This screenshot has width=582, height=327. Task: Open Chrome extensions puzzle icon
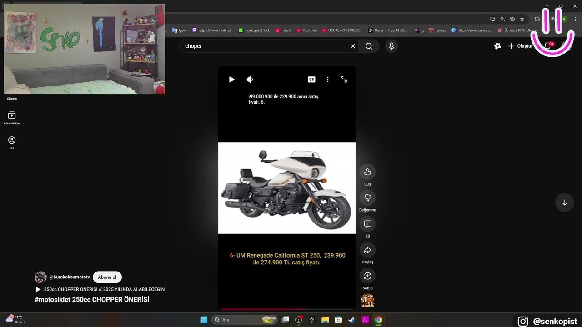(537, 19)
